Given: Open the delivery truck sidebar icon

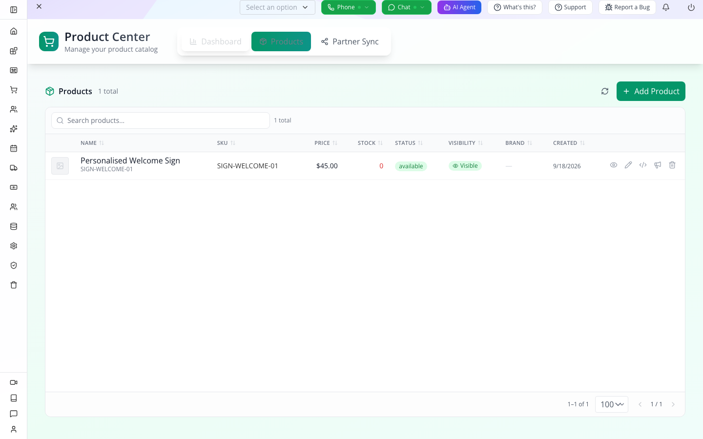Looking at the screenshot, I should (x=14, y=168).
